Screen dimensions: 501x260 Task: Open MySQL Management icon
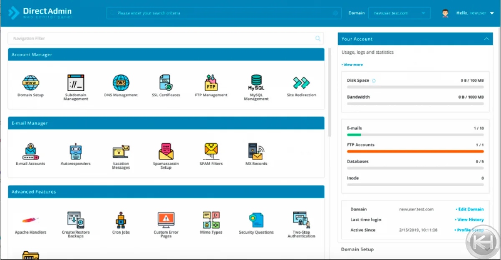coord(256,83)
